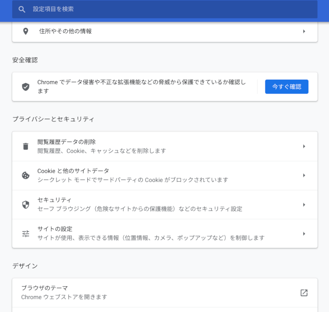Click the magnifier icon in search bar
The width and height of the screenshot is (329, 312).
click(22, 10)
